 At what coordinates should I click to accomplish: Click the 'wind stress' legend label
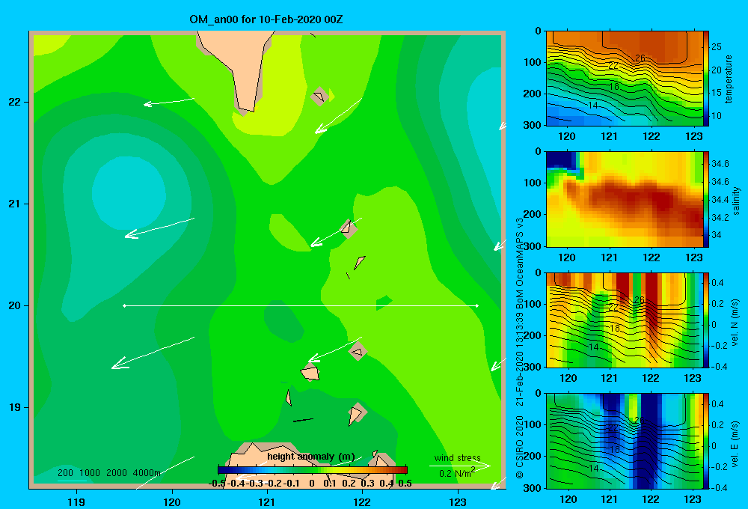click(x=458, y=457)
